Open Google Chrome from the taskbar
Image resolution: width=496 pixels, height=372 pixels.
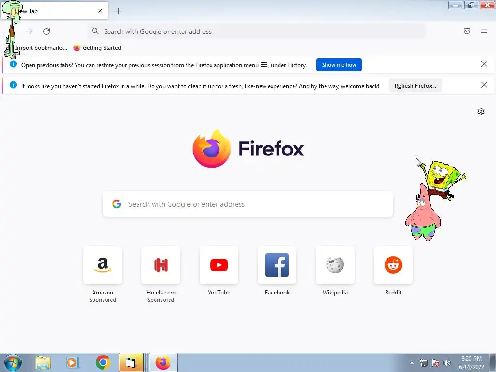click(x=103, y=362)
